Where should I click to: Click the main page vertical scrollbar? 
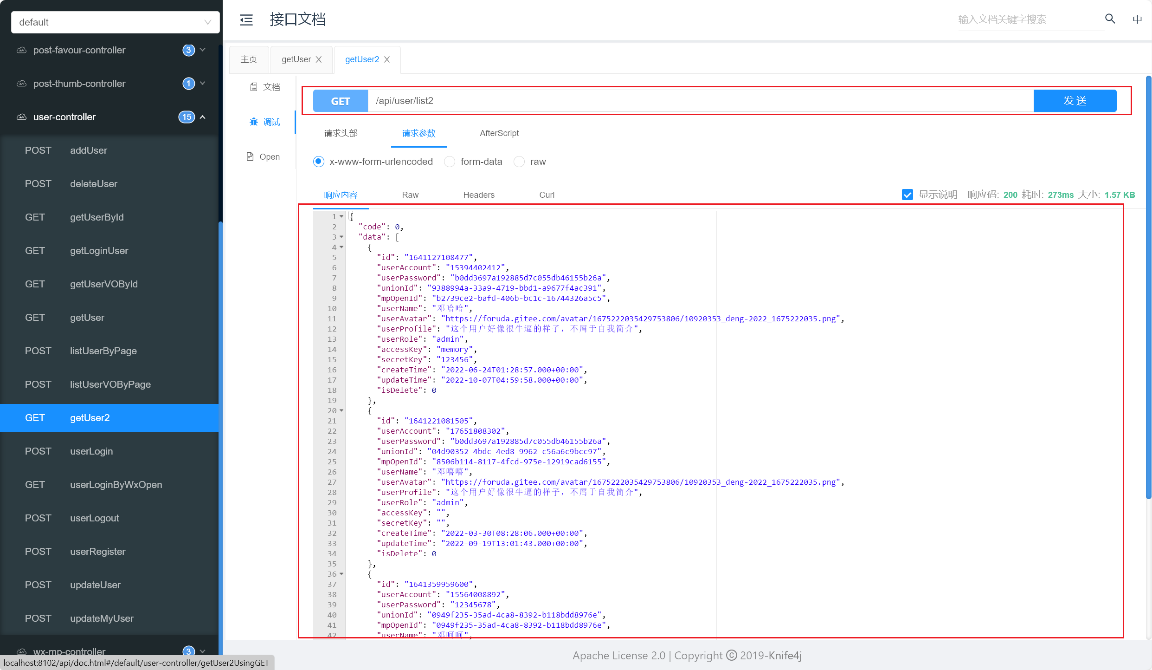click(1148, 287)
